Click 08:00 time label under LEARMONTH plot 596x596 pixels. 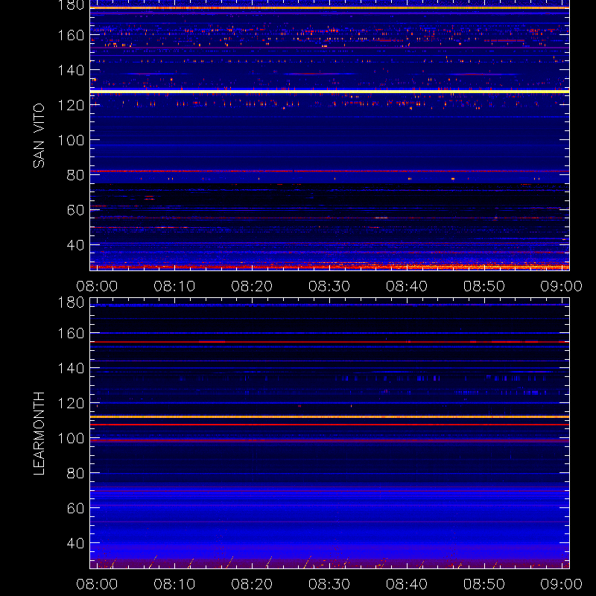click(x=97, y=584)
